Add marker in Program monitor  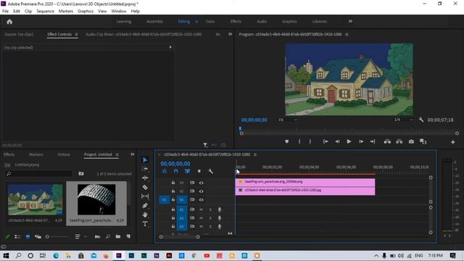287,142
